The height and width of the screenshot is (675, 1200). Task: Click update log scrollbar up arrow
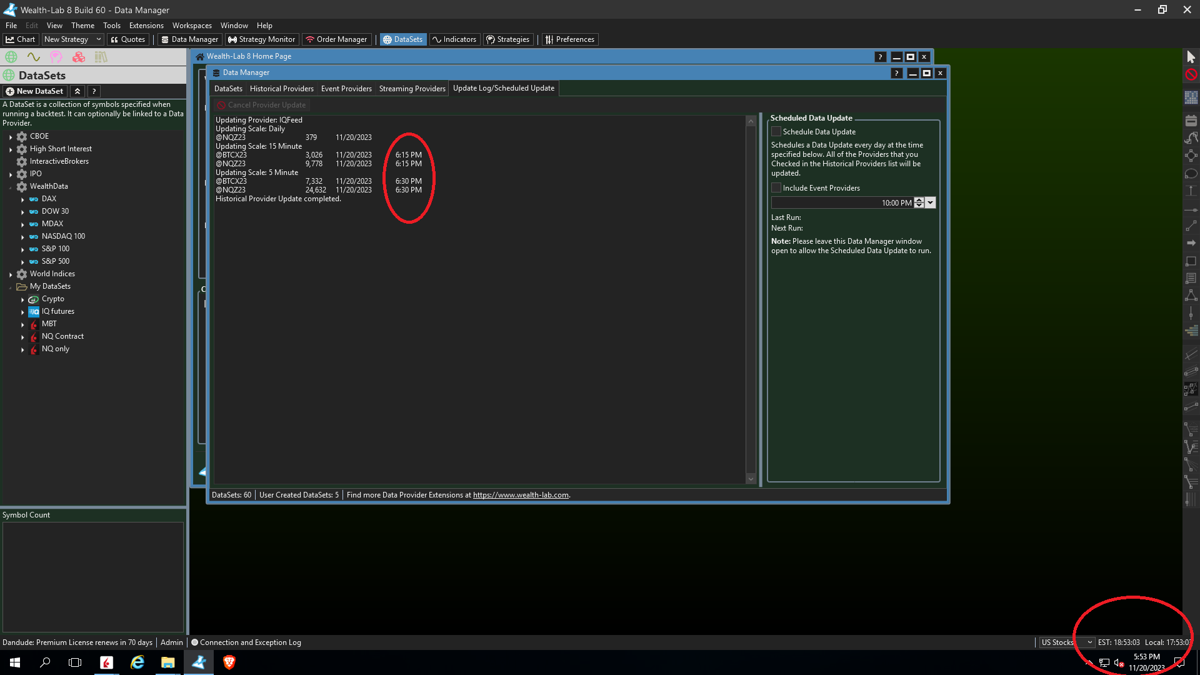[751, 122]
